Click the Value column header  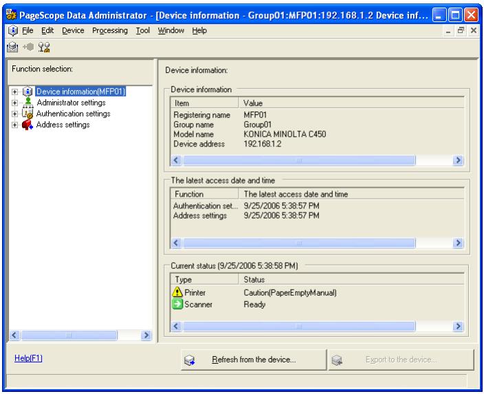point(351,103)
